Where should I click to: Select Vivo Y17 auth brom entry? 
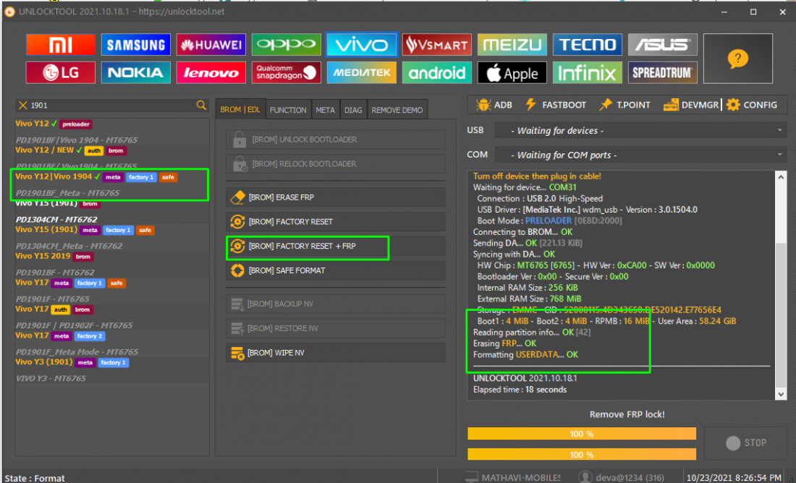coord(111,317)
